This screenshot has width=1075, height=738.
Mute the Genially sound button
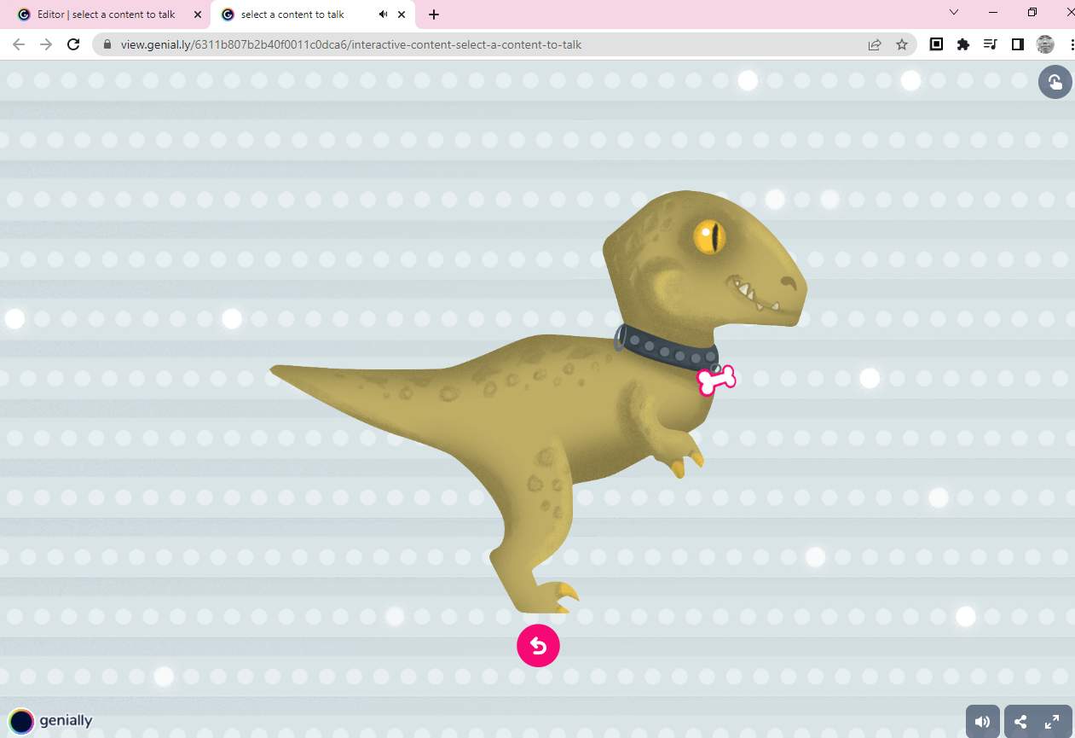(982, 722)
